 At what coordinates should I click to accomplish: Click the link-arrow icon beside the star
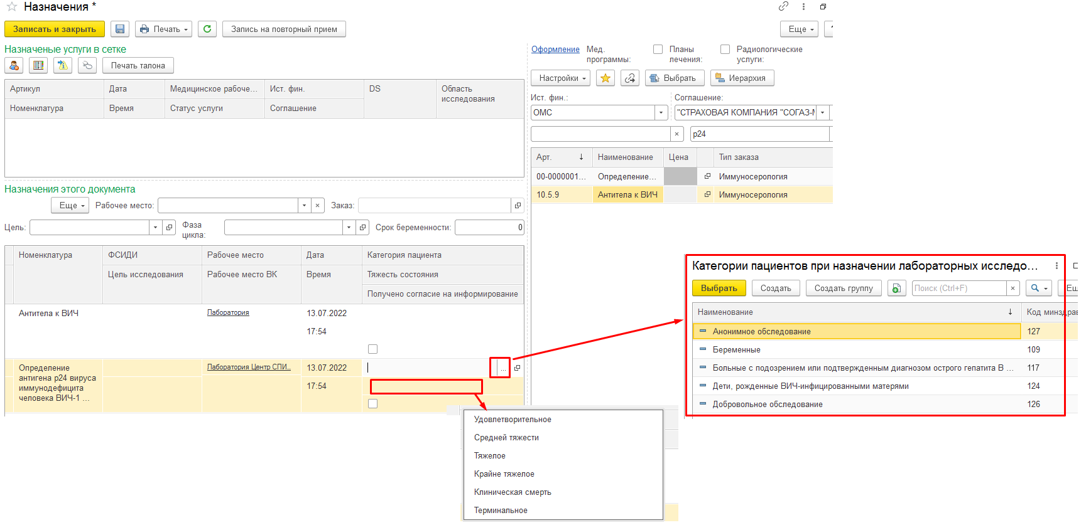(x=630, y=78)
